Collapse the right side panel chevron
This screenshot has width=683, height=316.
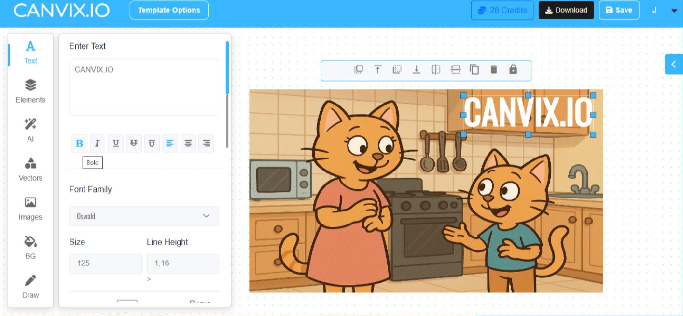click(674, 64)
